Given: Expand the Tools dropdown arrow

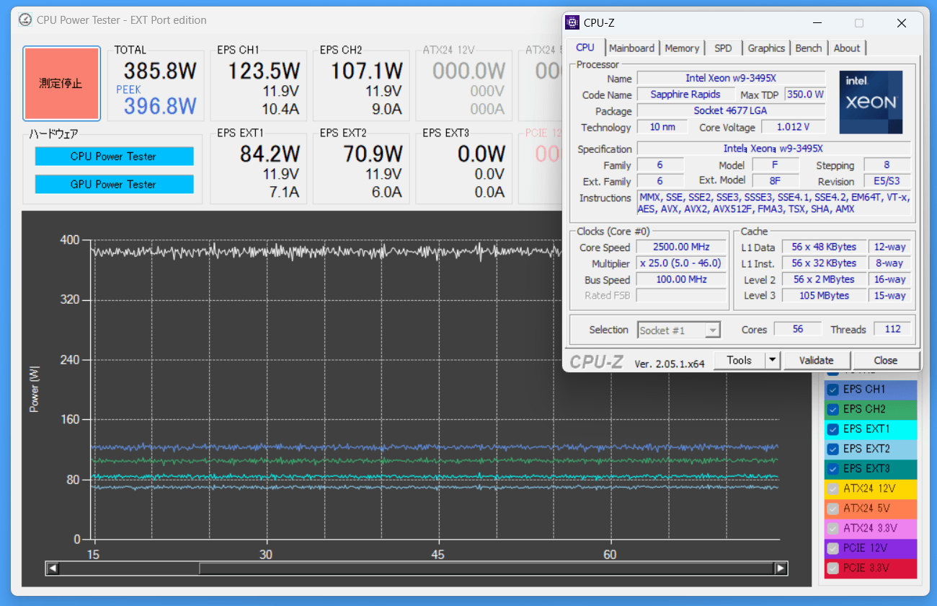Looking at the screenshot, I should click(772, 360).
